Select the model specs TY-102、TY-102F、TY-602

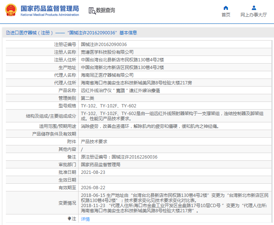pos(109,106)
